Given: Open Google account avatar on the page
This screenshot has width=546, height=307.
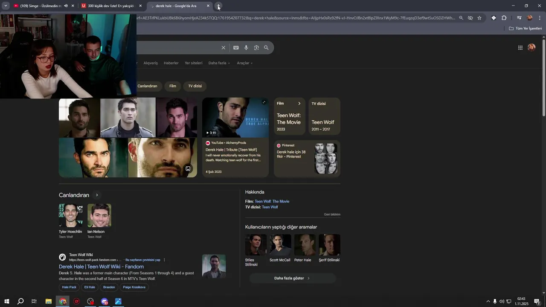Looking at the screenshot, I should tap(531, 47).
